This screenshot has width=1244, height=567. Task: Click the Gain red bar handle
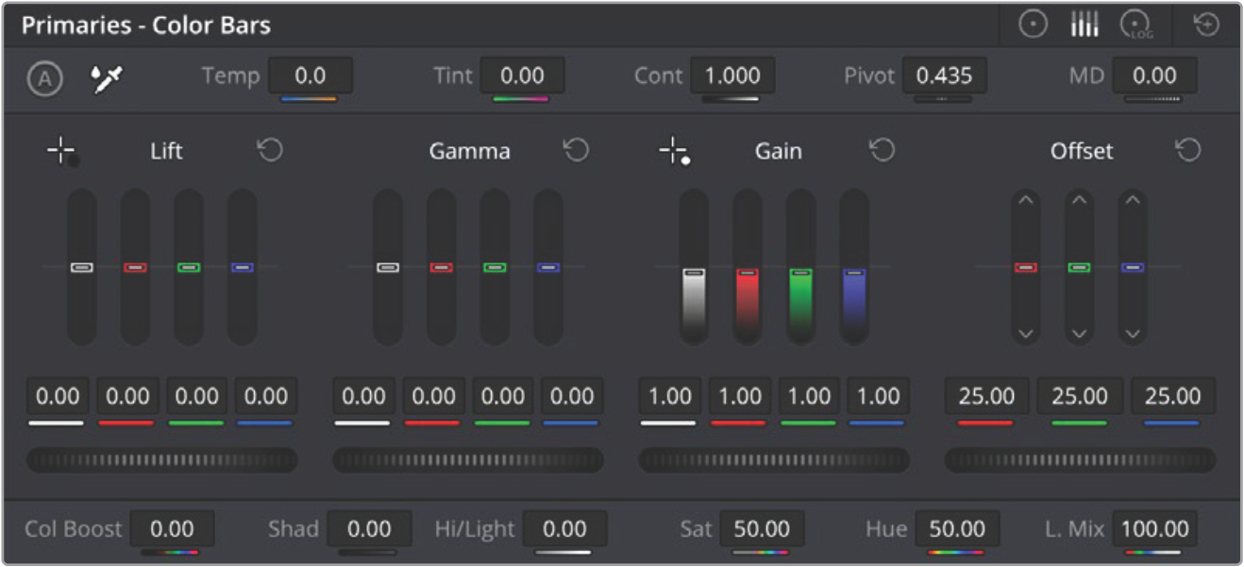(x=748, y=273)
